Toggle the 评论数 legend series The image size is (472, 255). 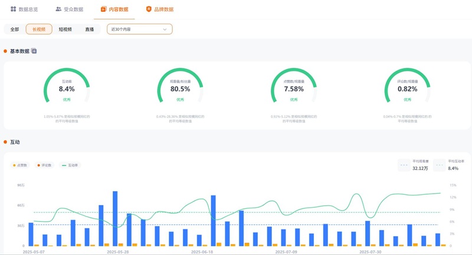45,165
